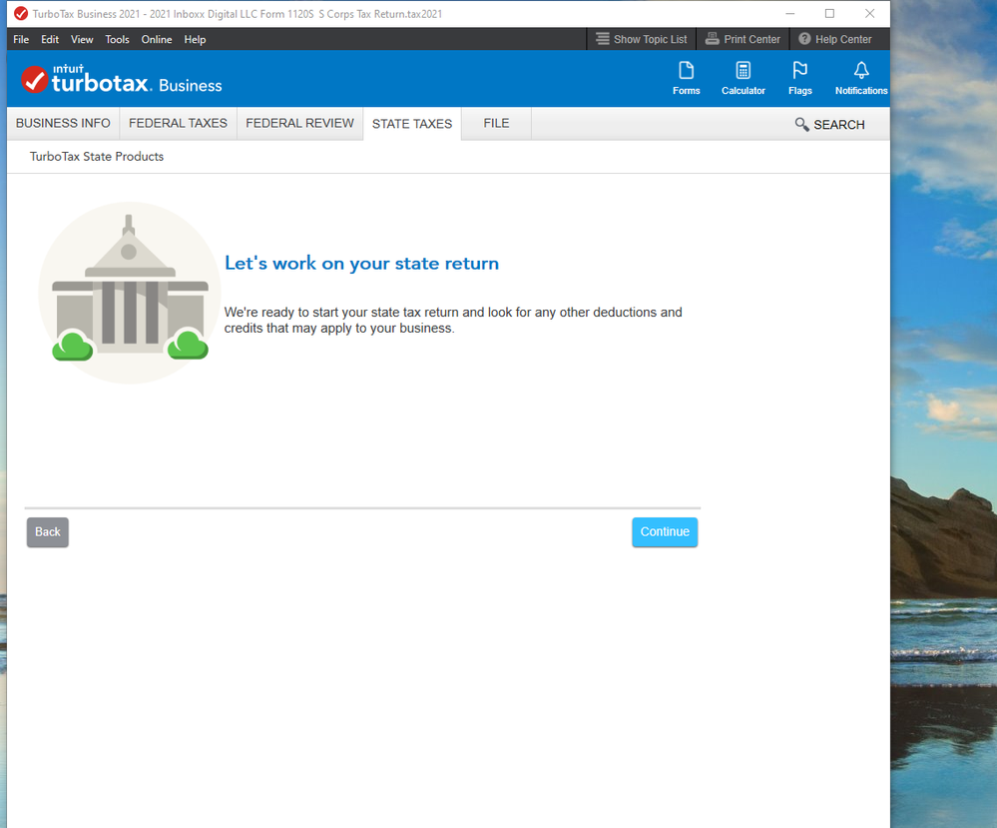Switch to the Federal Review tab
This screenshot has height=828, width=997.
[x=299, y=124]
